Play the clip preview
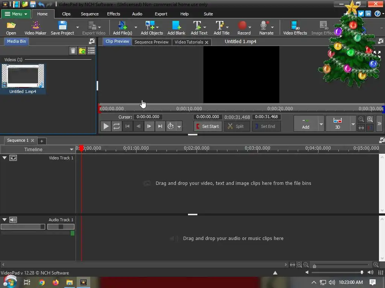 tap(106, 126)
